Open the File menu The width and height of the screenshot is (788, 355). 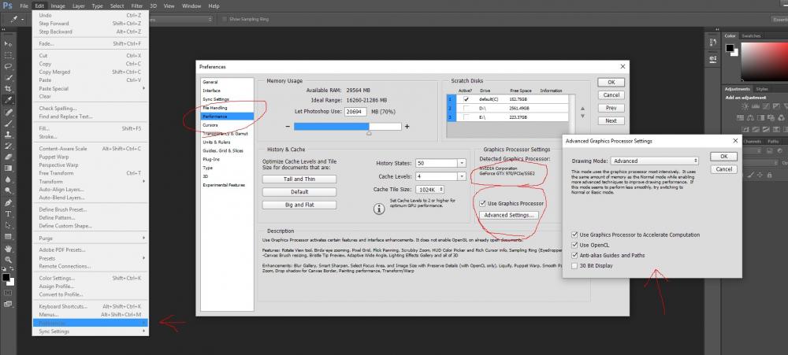(24, 6)
